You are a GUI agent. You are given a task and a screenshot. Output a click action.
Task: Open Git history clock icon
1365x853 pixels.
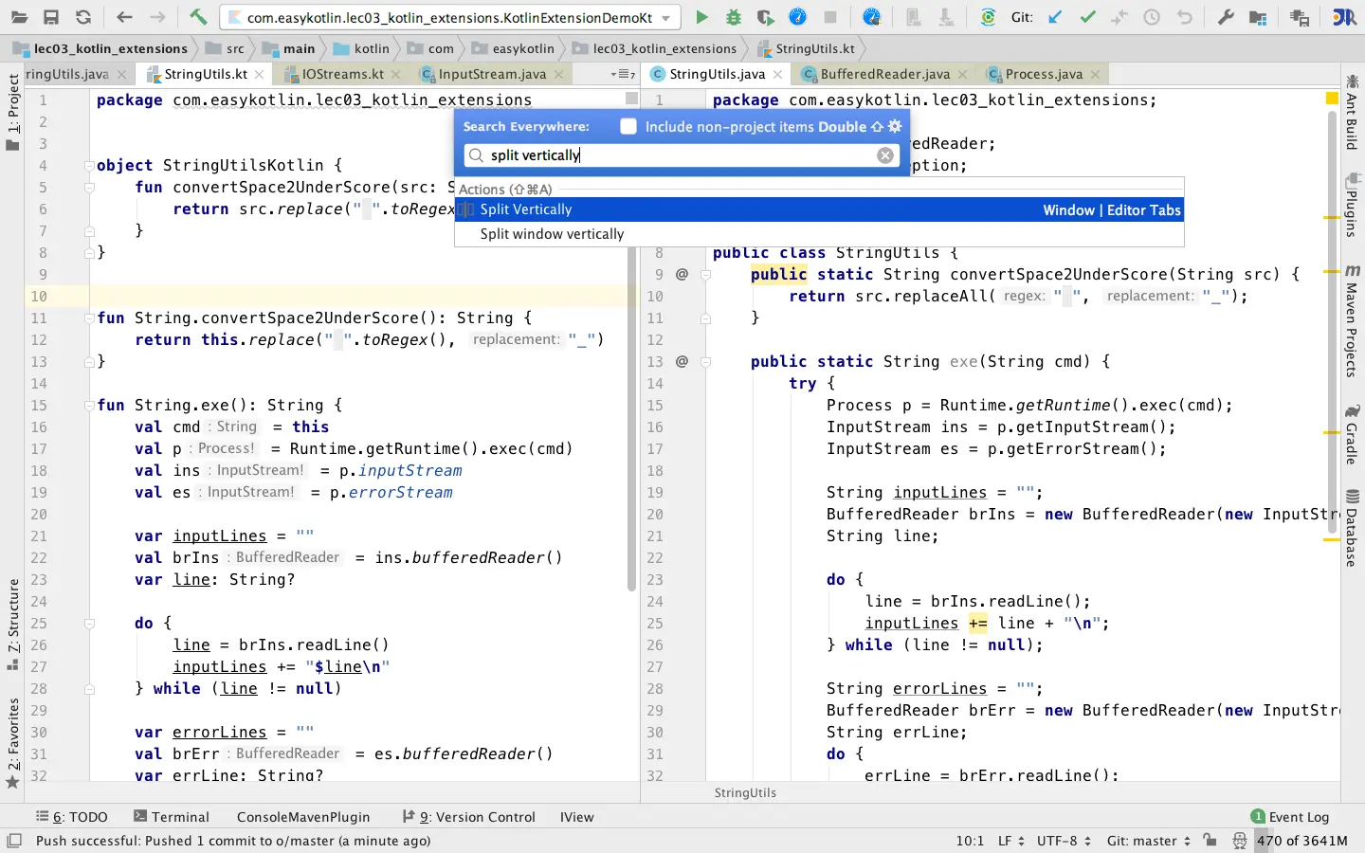1152,17
